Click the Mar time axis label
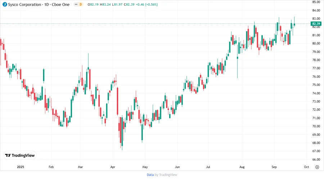The height and width of the screenshot is (179, 324). tap(80, 167)
